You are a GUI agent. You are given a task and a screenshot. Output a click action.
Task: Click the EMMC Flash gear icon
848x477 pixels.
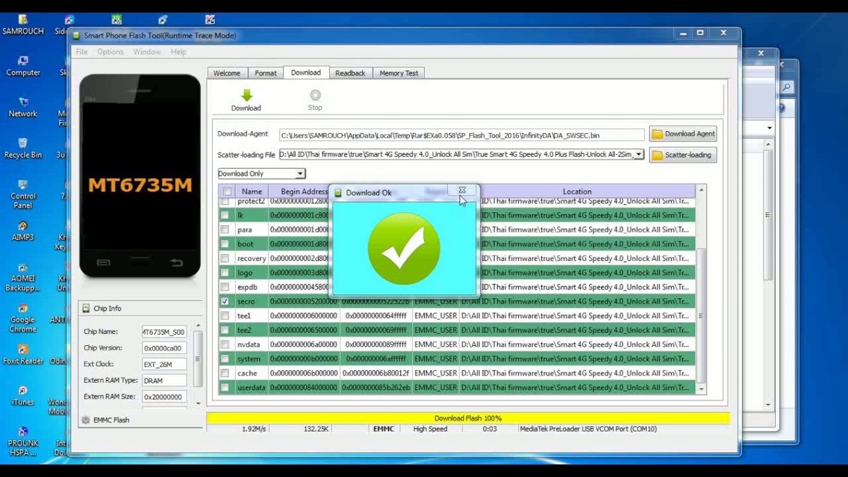point(85,420)
